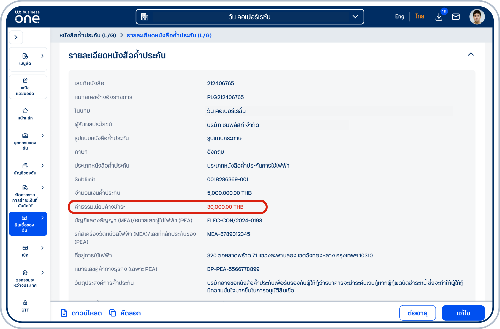The image size is (500, 329).
Task: Open the หน้าหลัก home icon
Action: click(25, 111)
